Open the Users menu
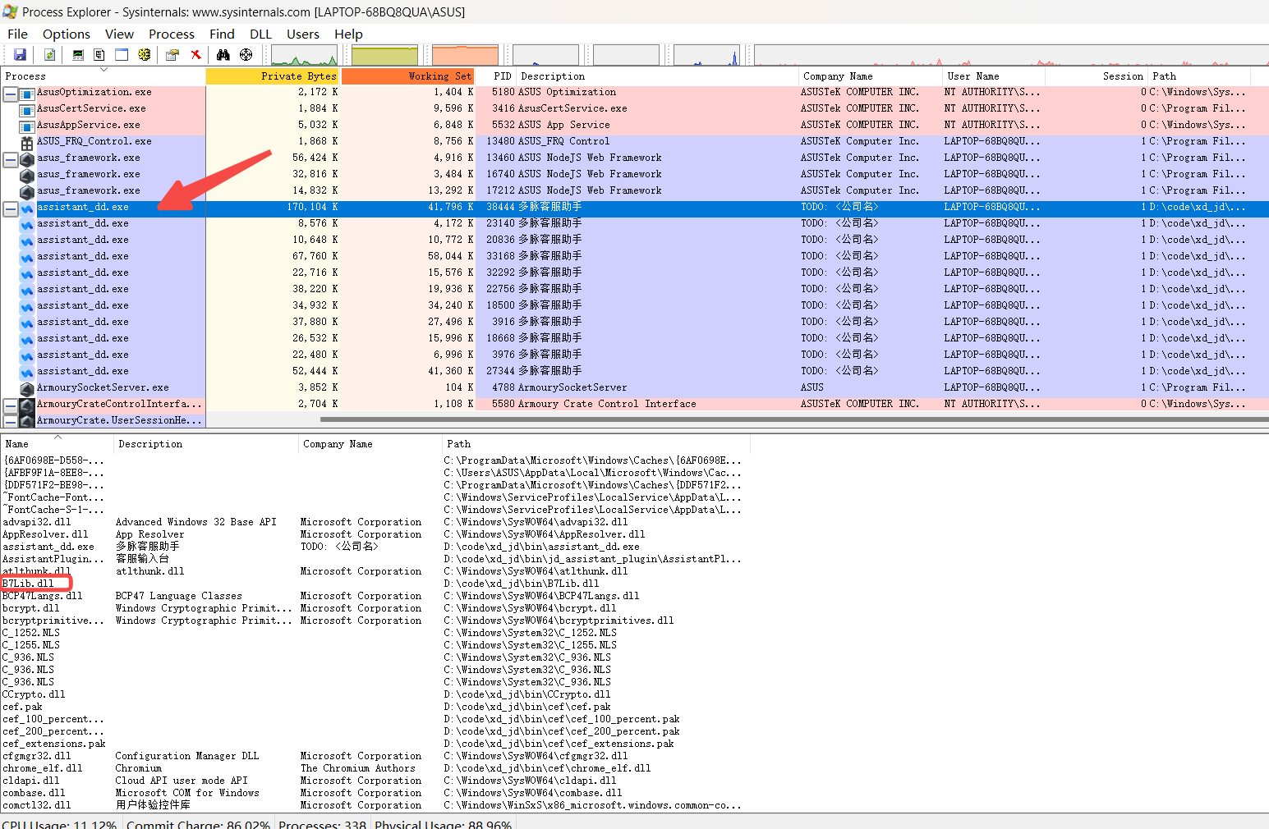The height and width of the screenshot is (829, 1269). point(302,34)
